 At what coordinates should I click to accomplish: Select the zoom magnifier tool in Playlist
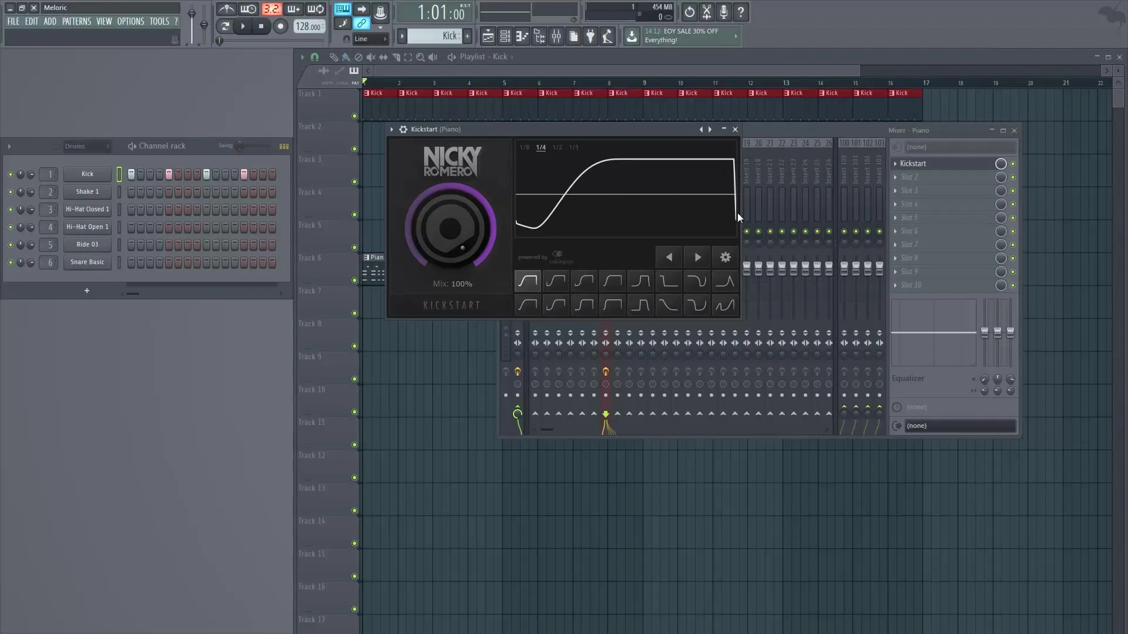[x=421, y=57]
